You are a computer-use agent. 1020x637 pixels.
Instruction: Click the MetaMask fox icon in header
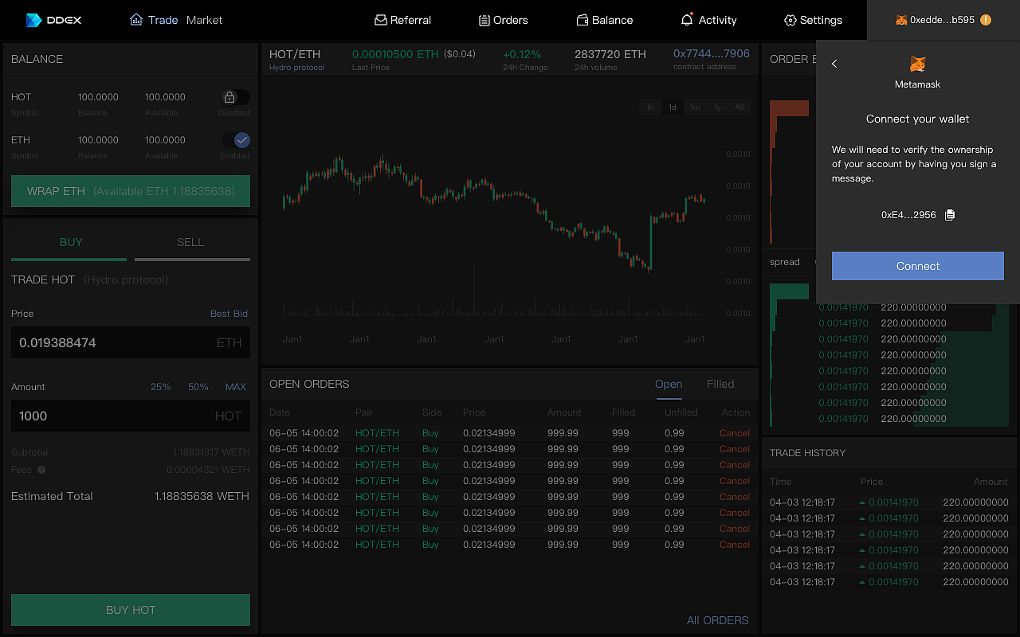click(x=901, y=20)
